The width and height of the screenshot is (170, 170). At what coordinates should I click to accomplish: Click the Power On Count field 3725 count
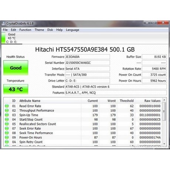pos(154,75)
